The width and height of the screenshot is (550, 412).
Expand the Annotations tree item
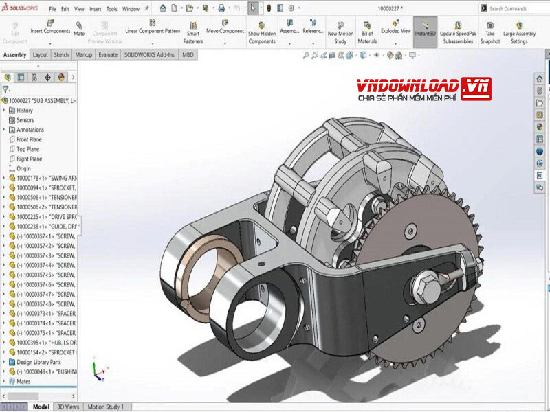point(4,130)
